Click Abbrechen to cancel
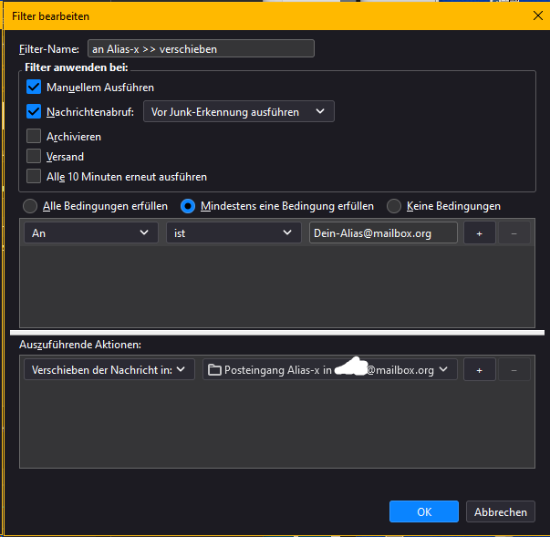The height and width of the screenshot is (537, 550). pos(500,511)
